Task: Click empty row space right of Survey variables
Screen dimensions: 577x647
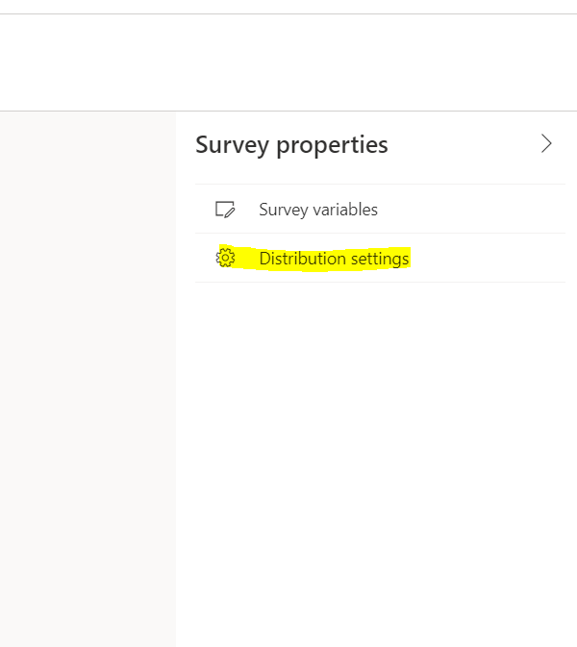Action: pyautogui.click(x=471, y=210)
